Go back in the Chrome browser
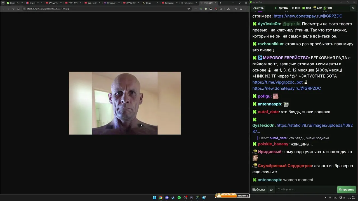The image size is (358, 201). coord(3,9)
